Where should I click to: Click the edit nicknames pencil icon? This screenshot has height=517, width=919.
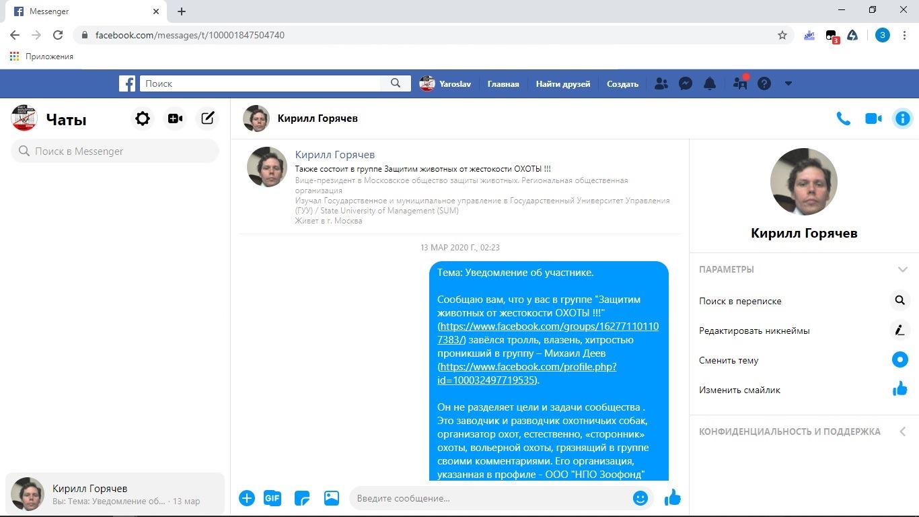[x=899, y=330]
